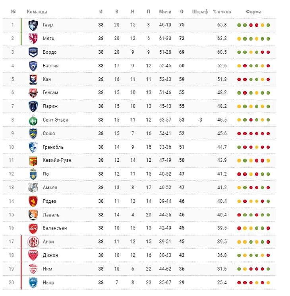
Task: Click the Форма column header
Action: click(x=253, y=12)
